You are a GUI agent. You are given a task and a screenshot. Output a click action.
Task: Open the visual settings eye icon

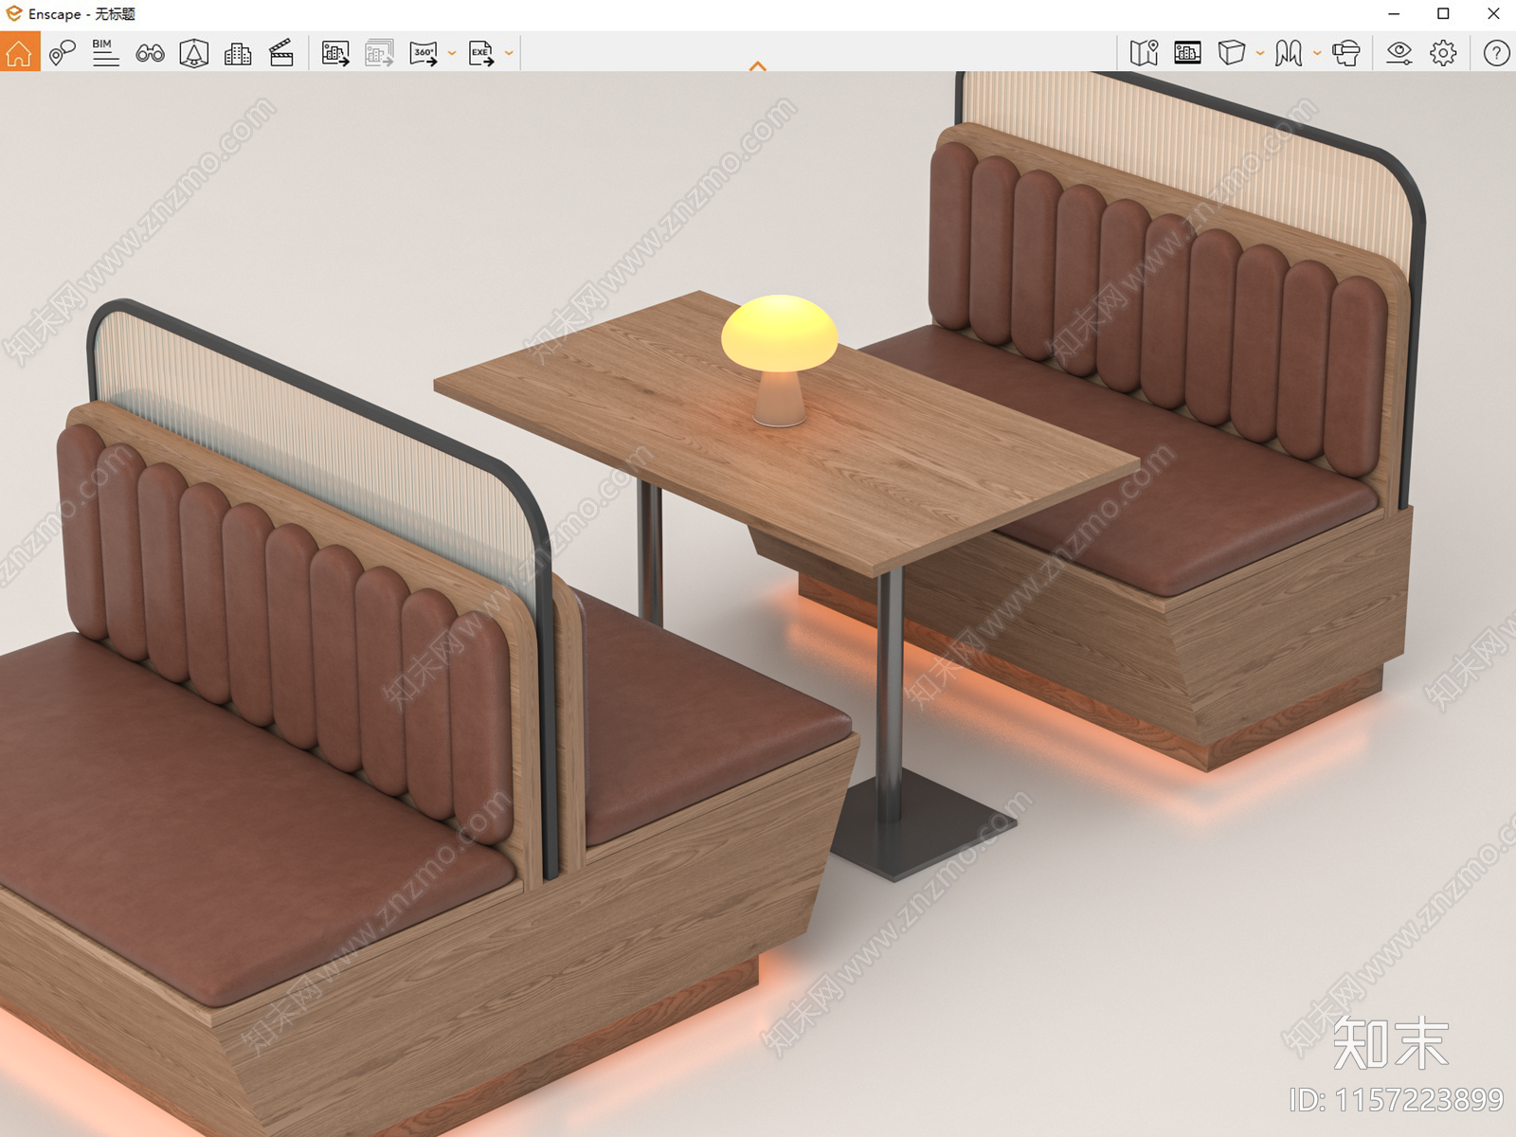pyautogui.click(x=1399, y=53)
